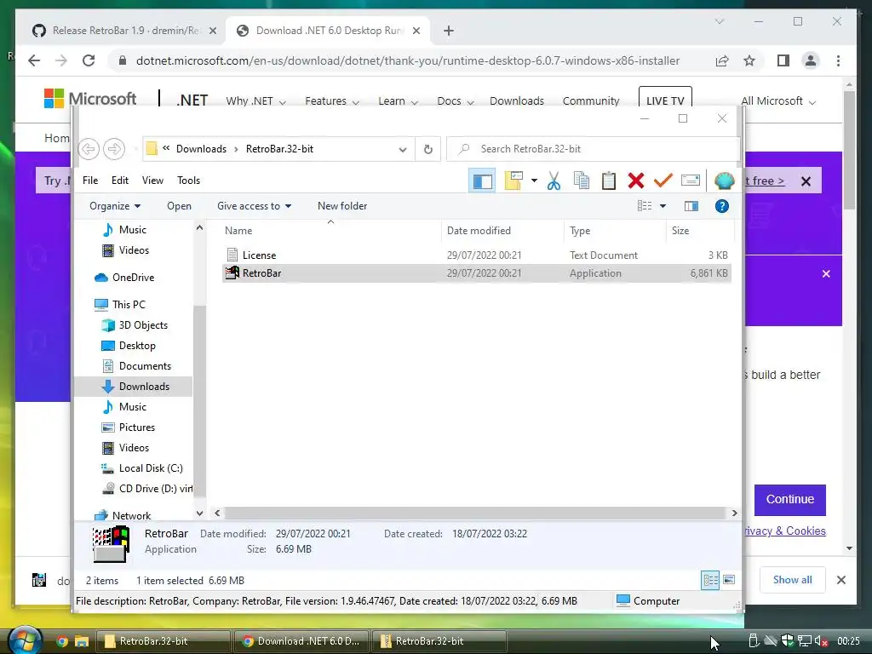Delete selected file with red X icon
The width and height of the screenshot is (872, 654).
(x=635, y=181)
